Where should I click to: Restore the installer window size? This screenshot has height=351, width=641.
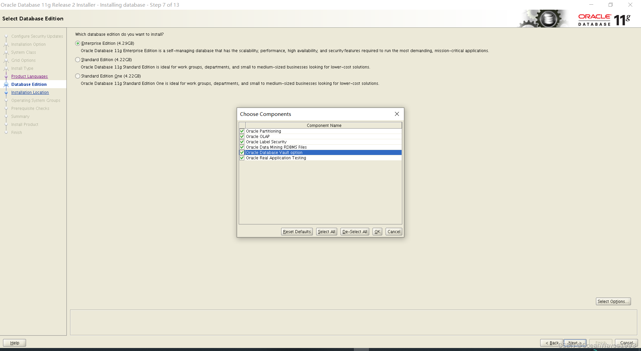click(611, 5)
